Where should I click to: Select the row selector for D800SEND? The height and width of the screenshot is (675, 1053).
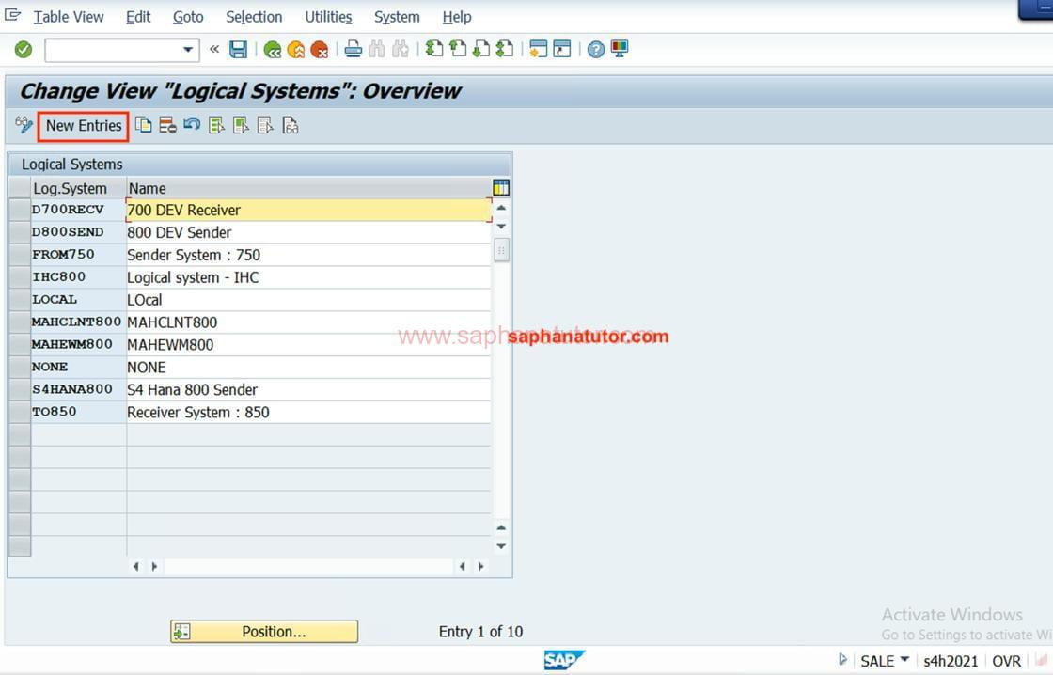click(20, 232)
